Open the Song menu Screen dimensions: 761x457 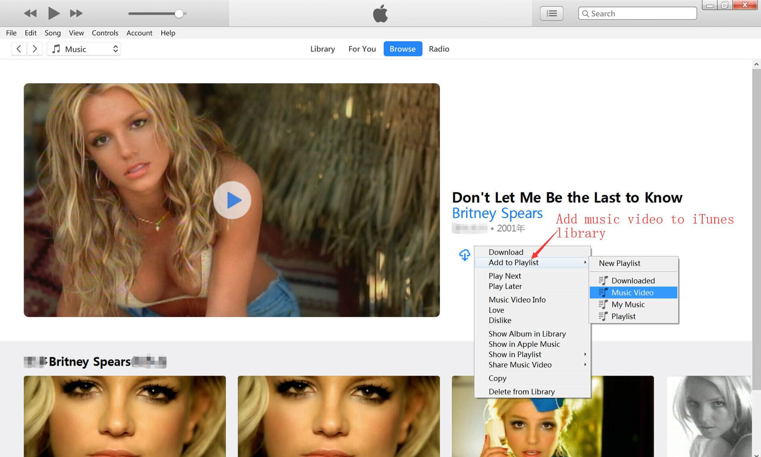click(x=53, y=34)
